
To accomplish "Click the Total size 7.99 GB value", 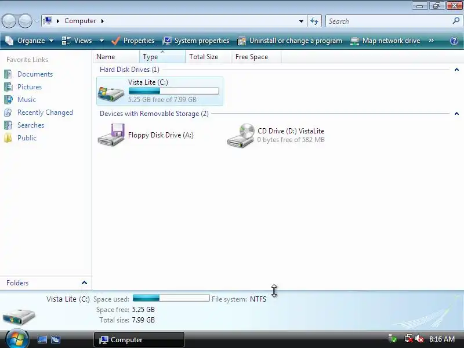I will pos(143,320).
